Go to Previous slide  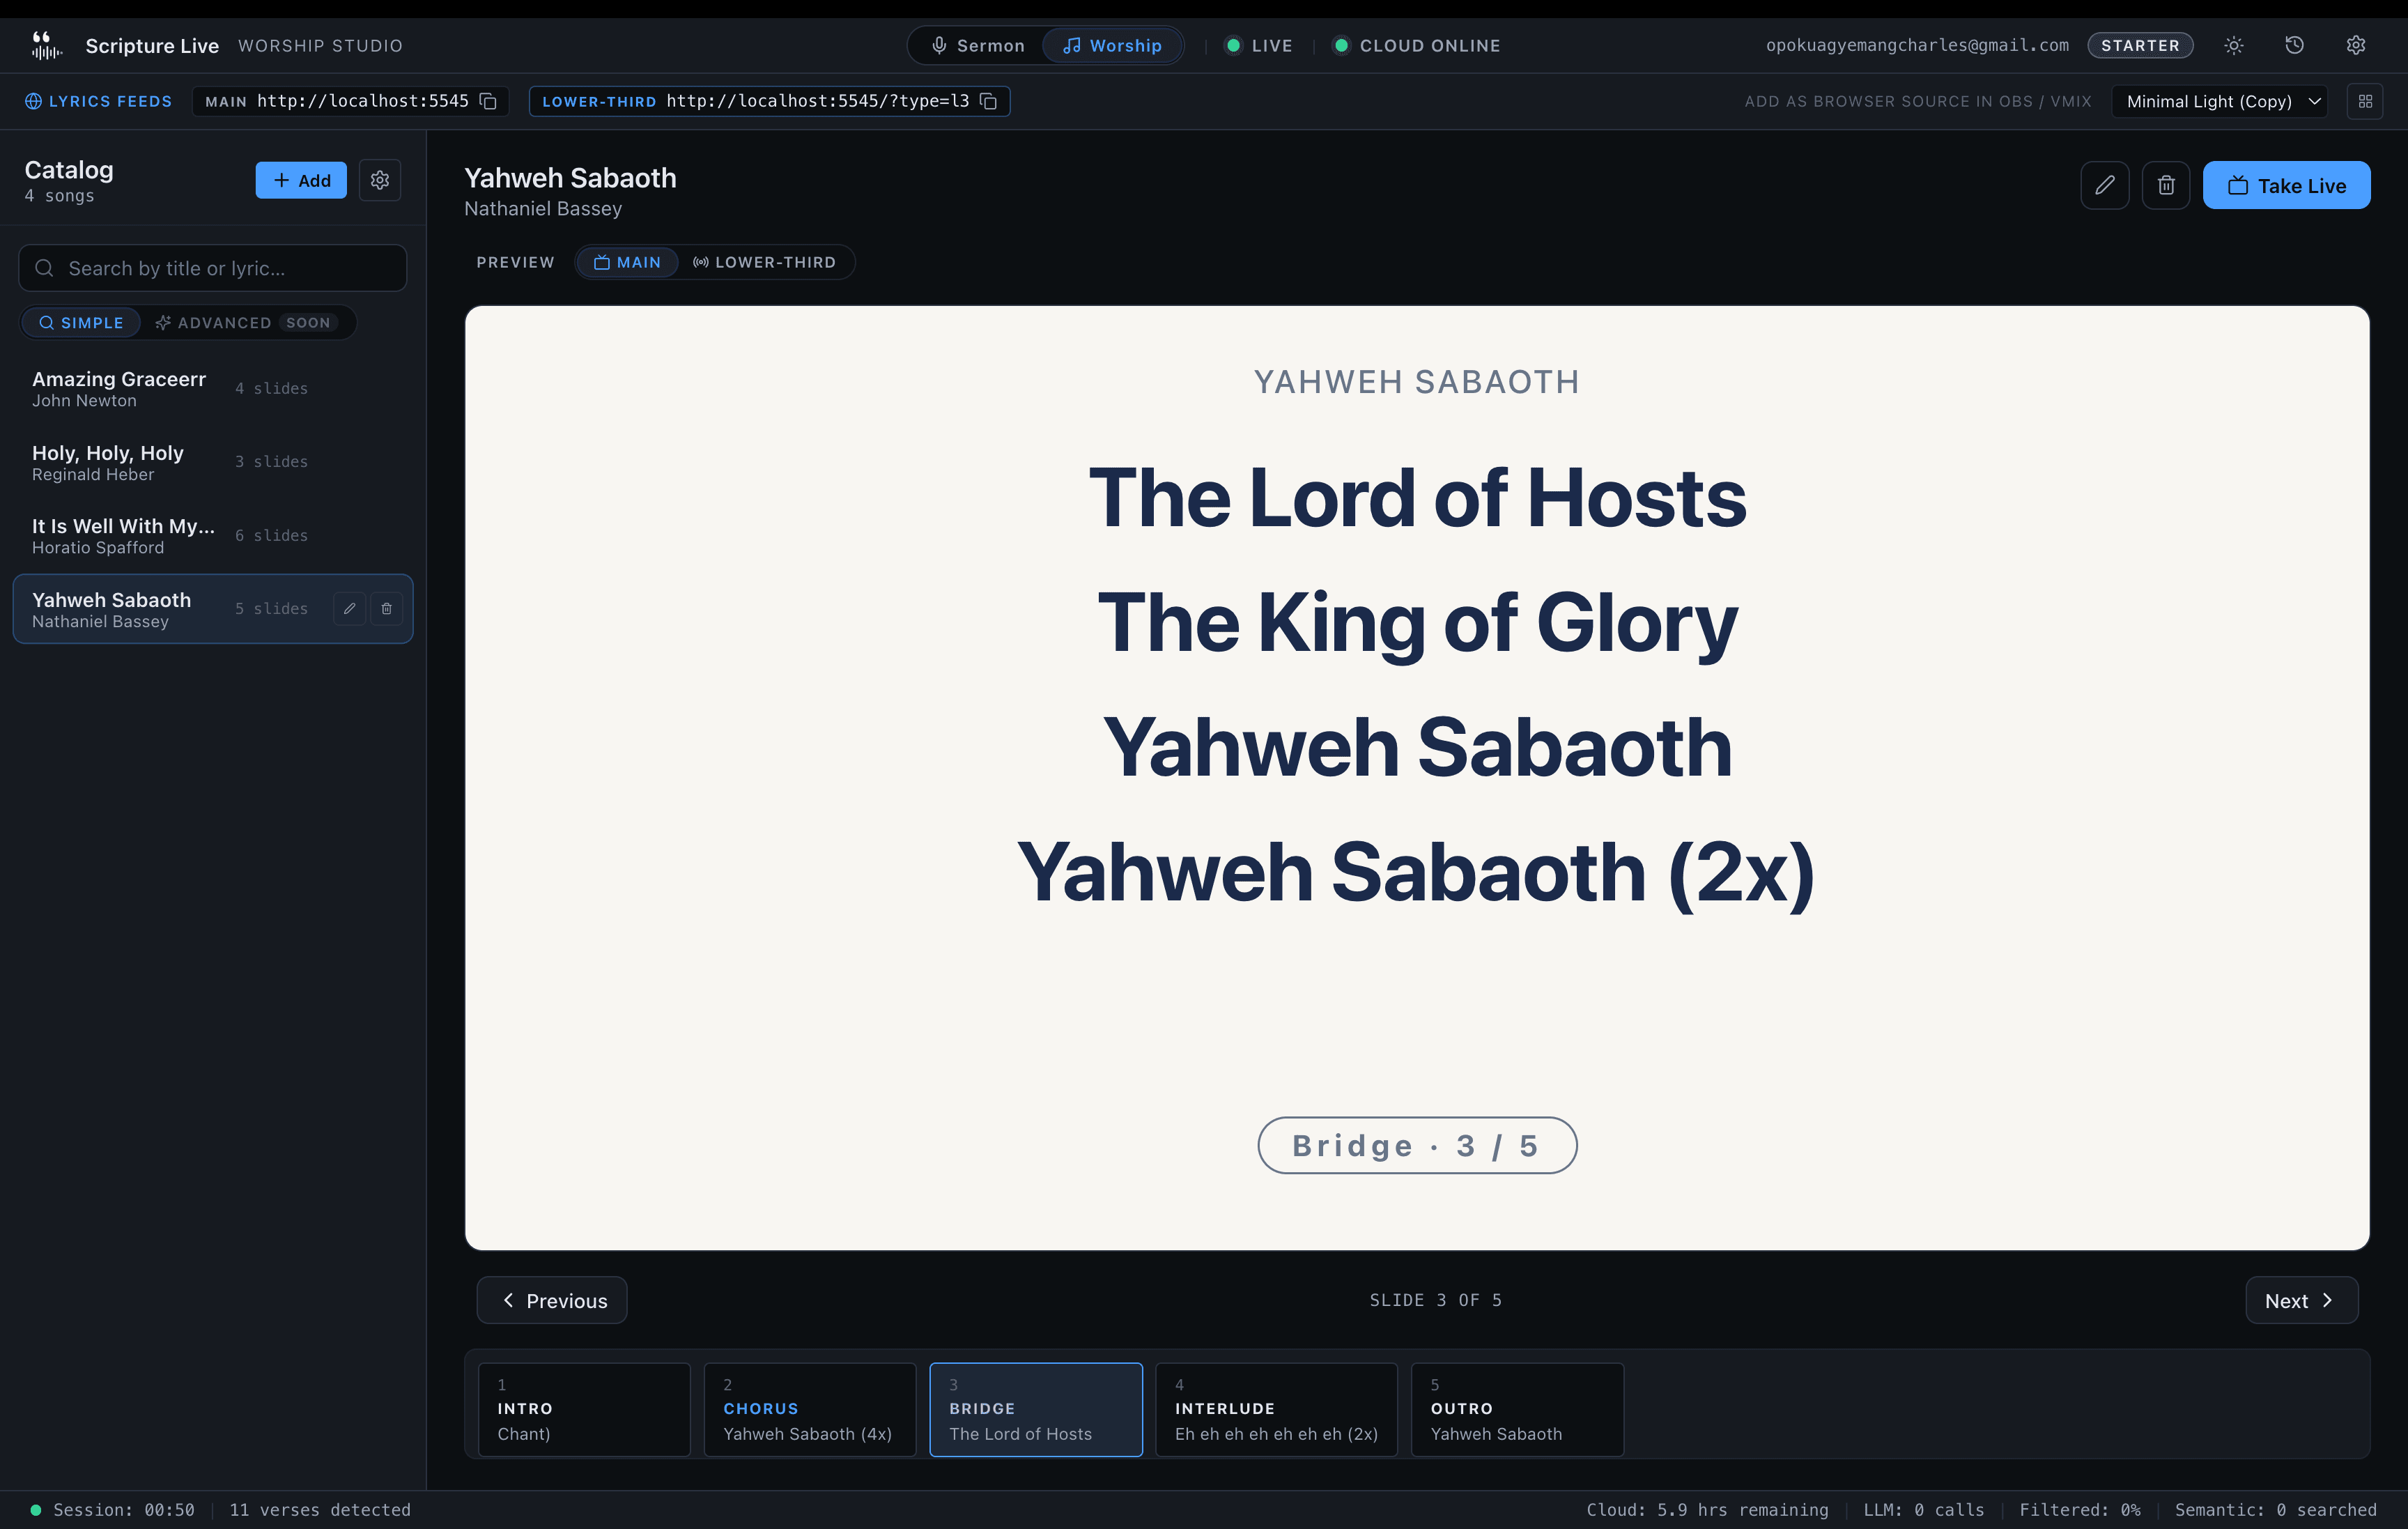click(x=552, y=1300)
